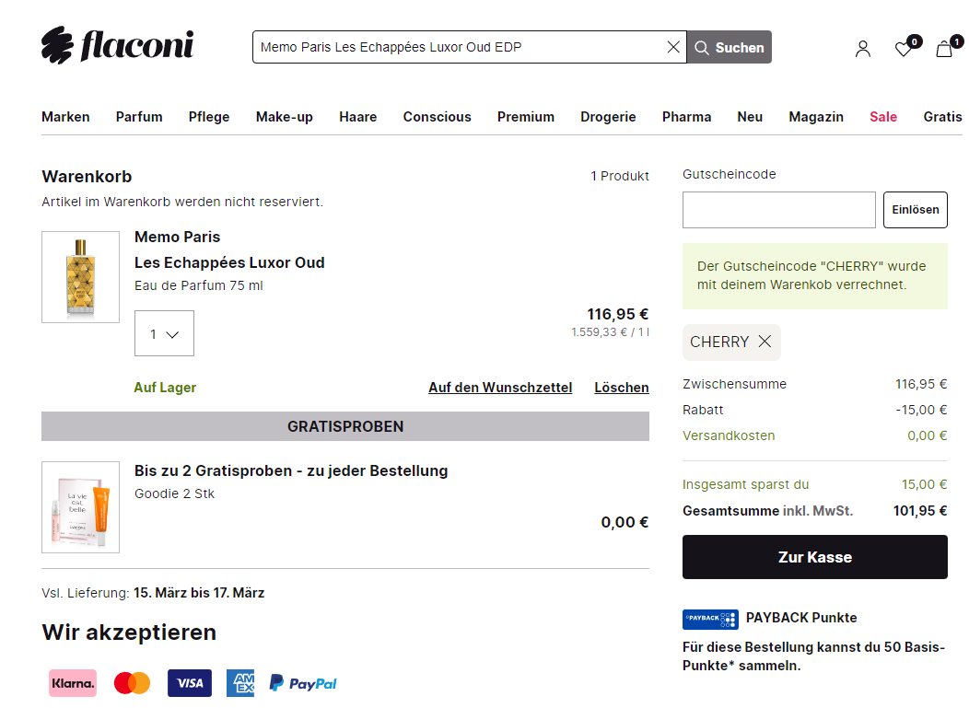Click the flaconi logo
Viewport: 969px width, 708px height.
click(x=117, y=45)
